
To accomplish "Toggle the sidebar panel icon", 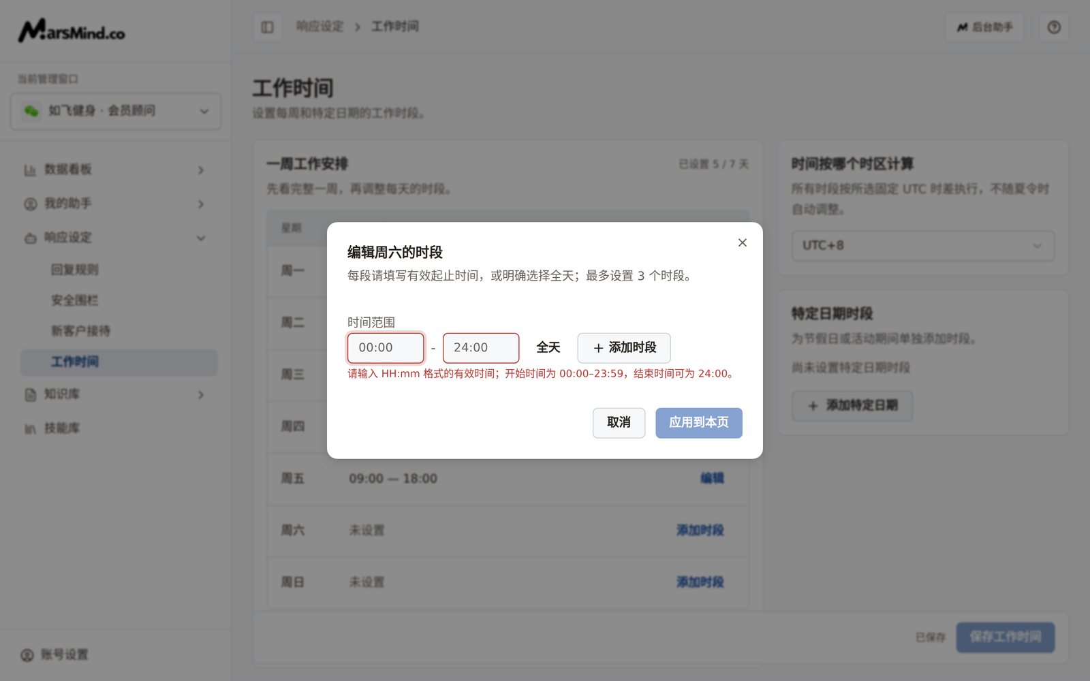I will pos(267,27).
